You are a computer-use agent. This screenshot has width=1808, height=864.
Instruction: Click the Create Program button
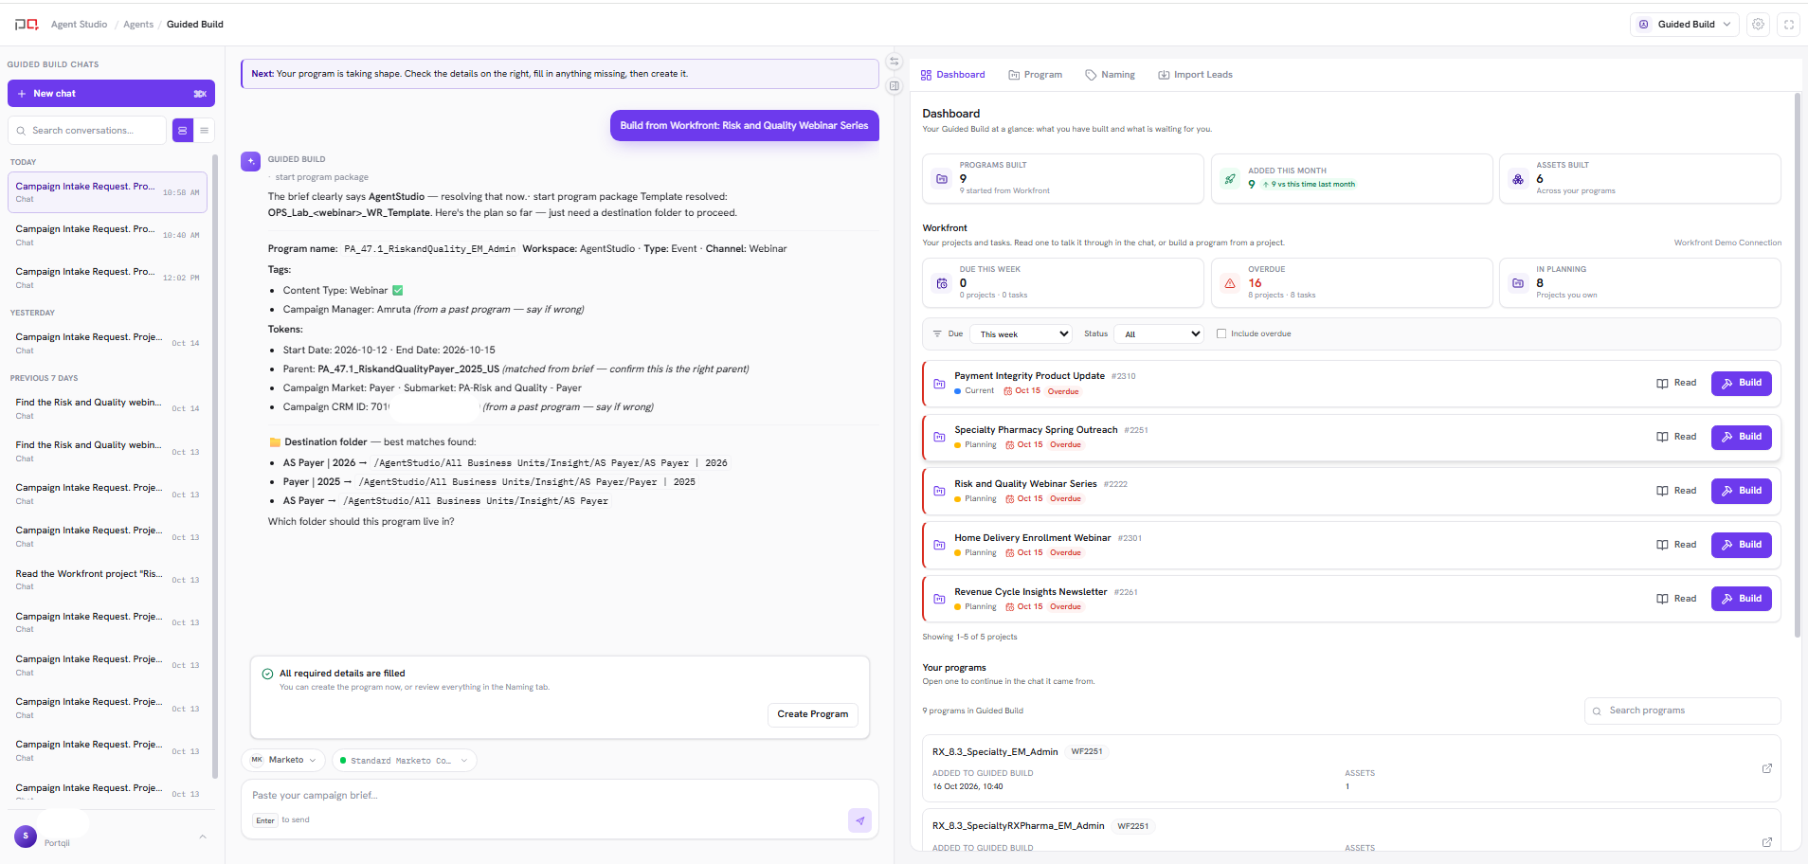pos(812,714)
